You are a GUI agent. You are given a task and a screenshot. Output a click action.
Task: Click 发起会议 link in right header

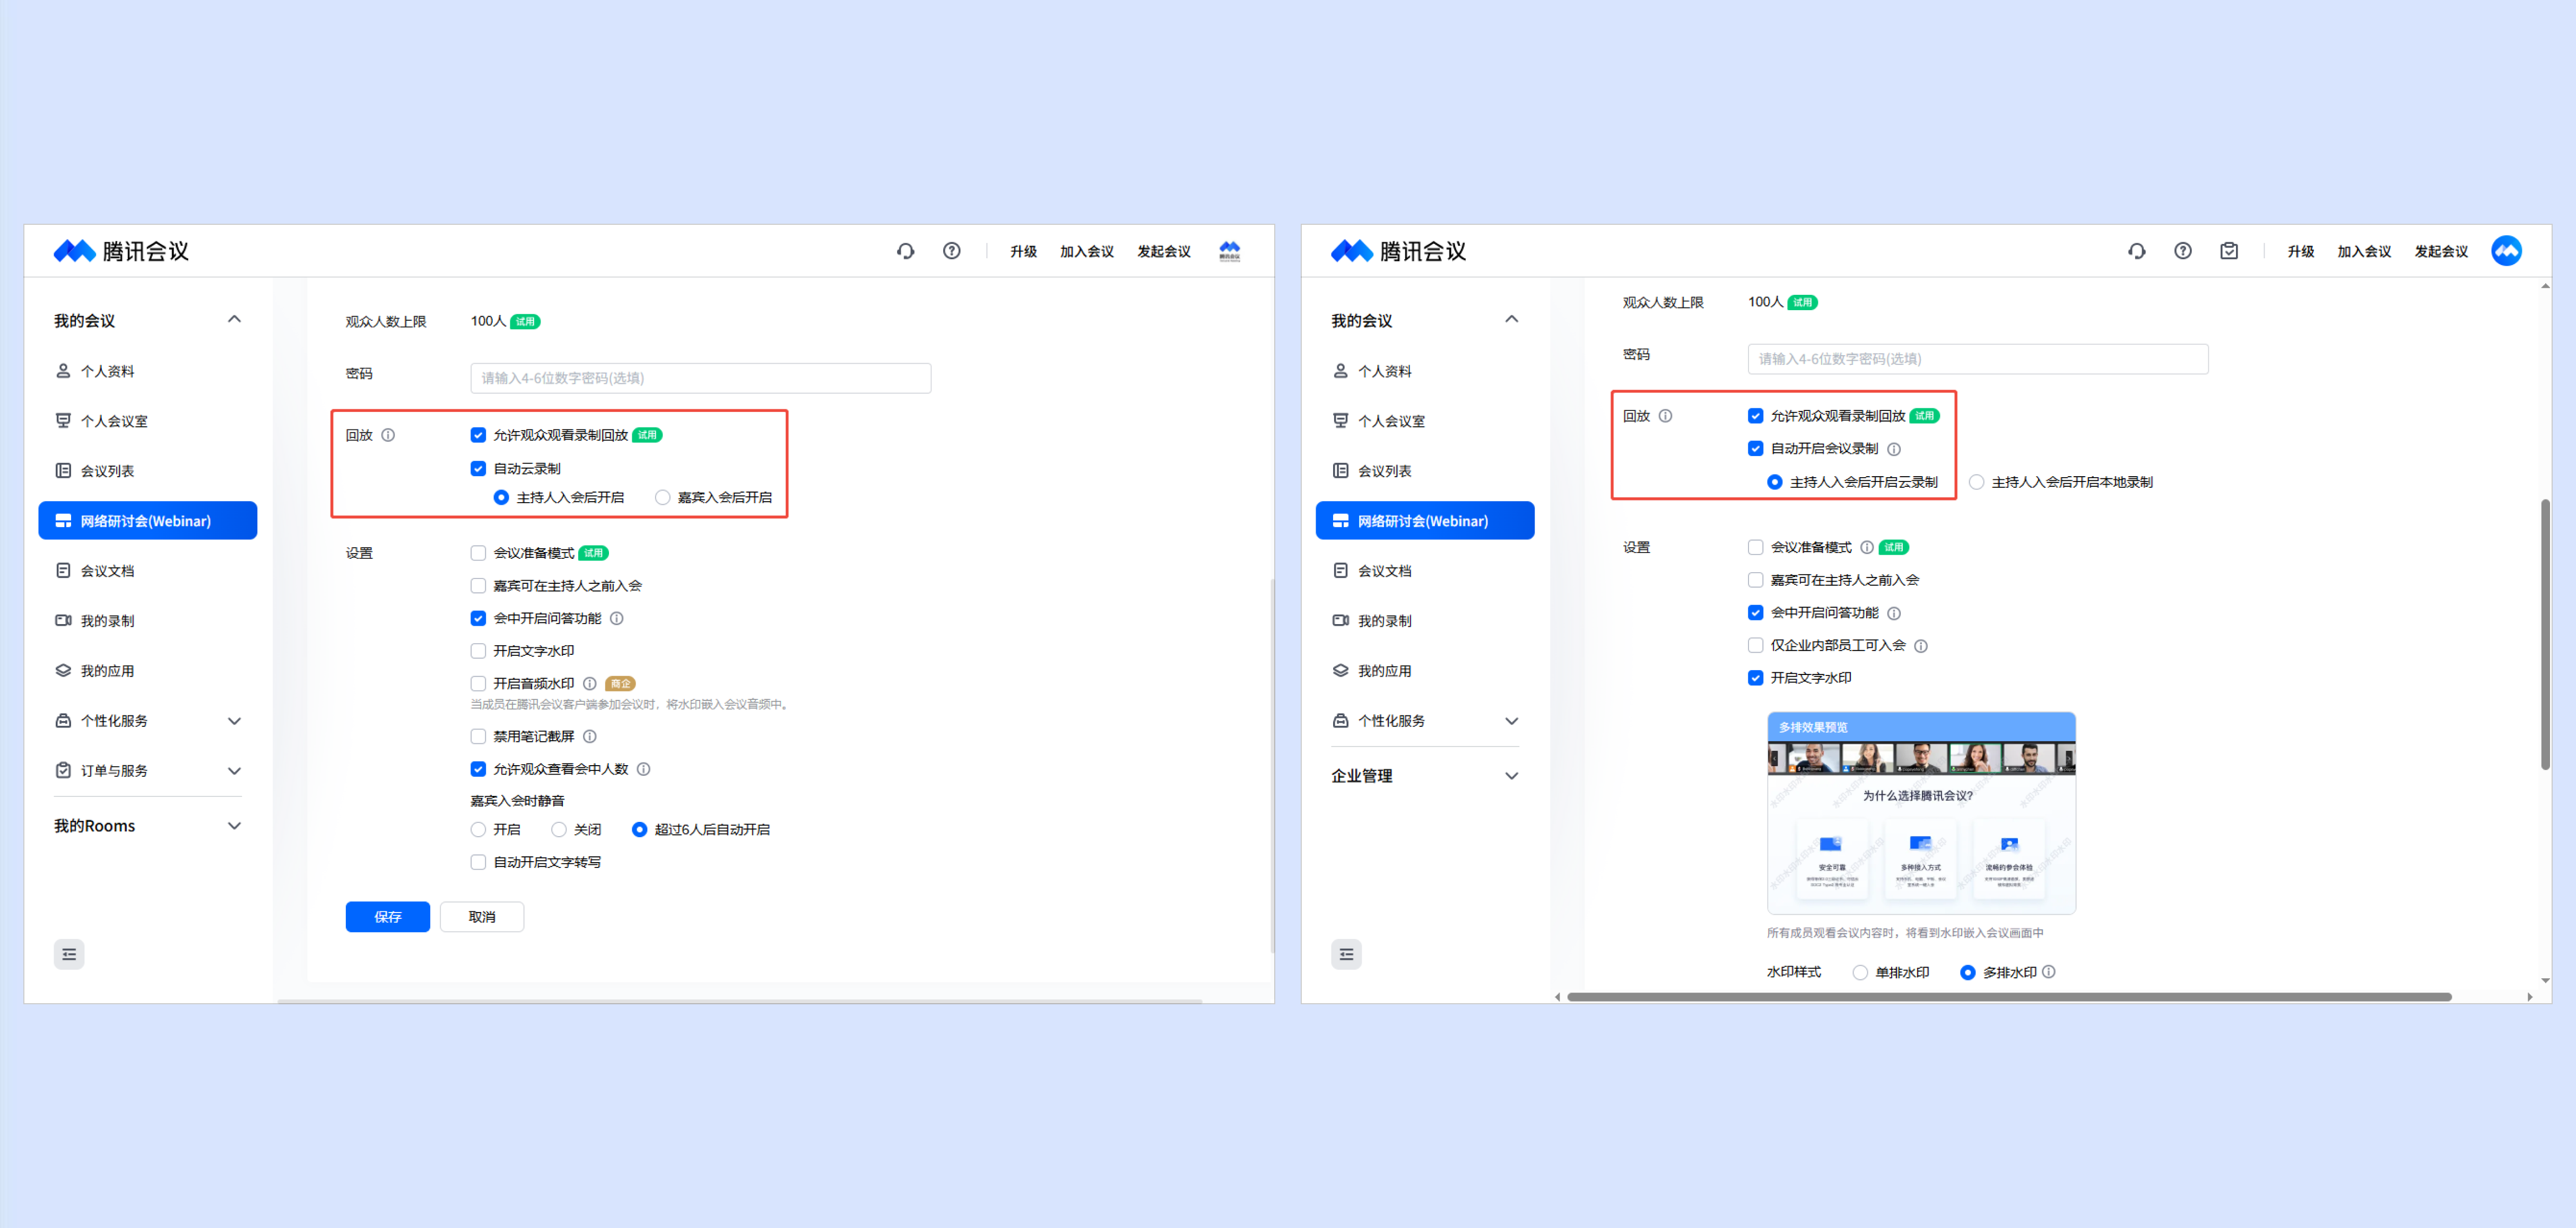pos(2440,251)
